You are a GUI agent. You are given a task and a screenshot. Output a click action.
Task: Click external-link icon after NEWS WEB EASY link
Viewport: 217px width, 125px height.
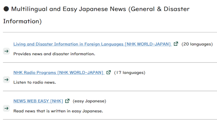67,101
